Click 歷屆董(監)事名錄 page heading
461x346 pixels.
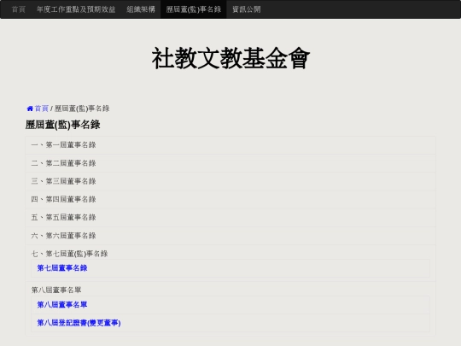coord(62,125)
